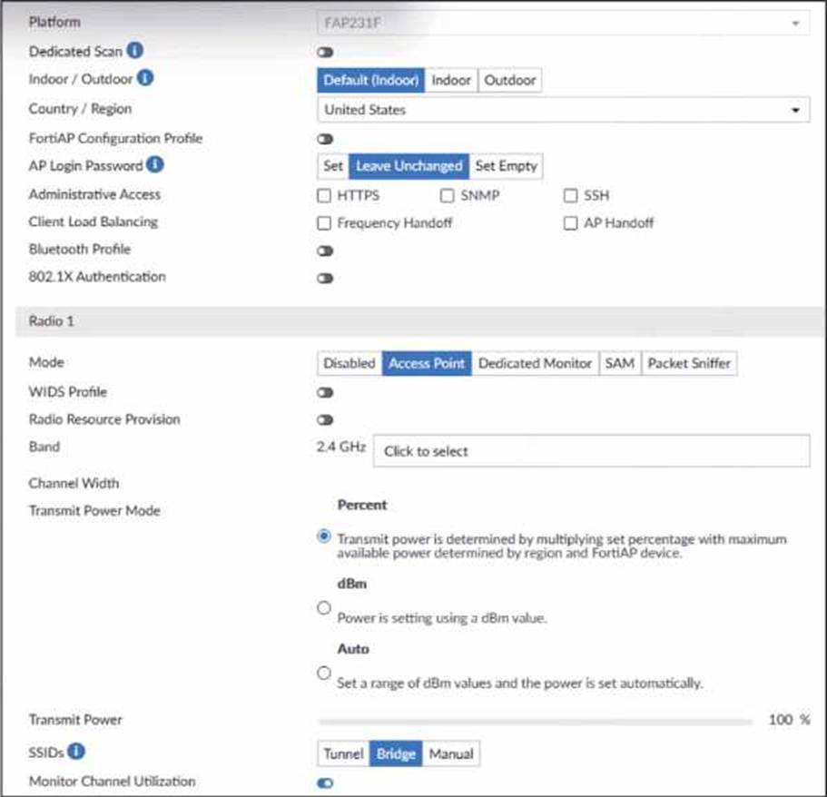This screenshot has height=797, width=827.
Task: Select the dBm transmit power mode
Action: [324, 609]
